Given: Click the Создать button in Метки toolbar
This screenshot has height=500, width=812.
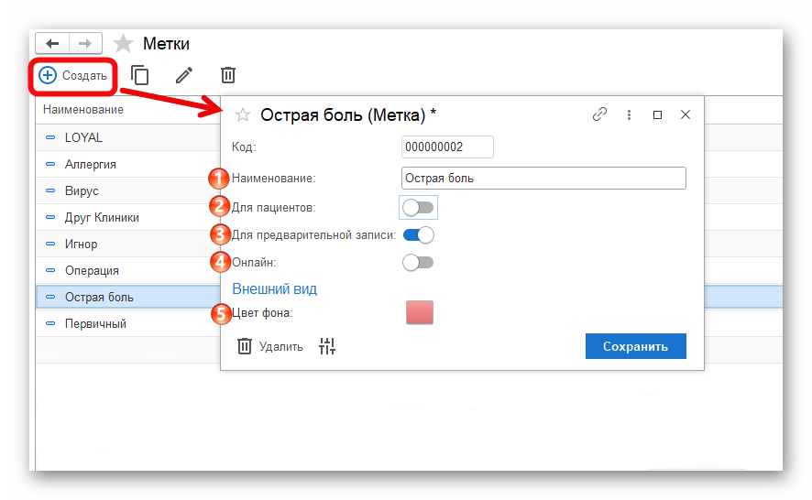Looking at the screenshot, I should click(x=73, y=76).
